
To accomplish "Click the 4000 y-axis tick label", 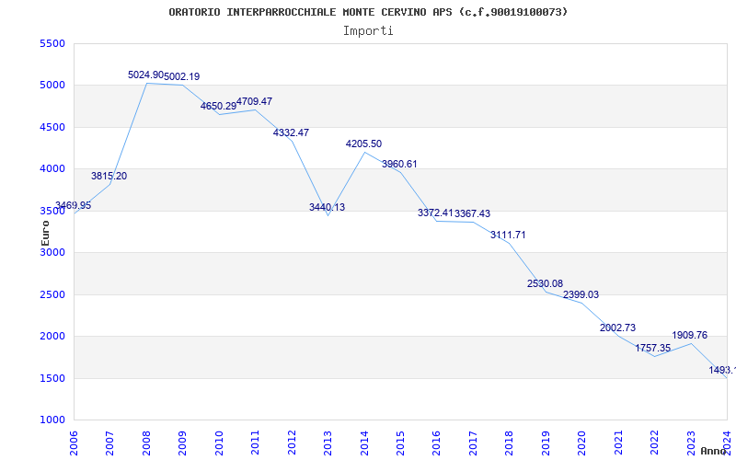I will click(52, 169).
